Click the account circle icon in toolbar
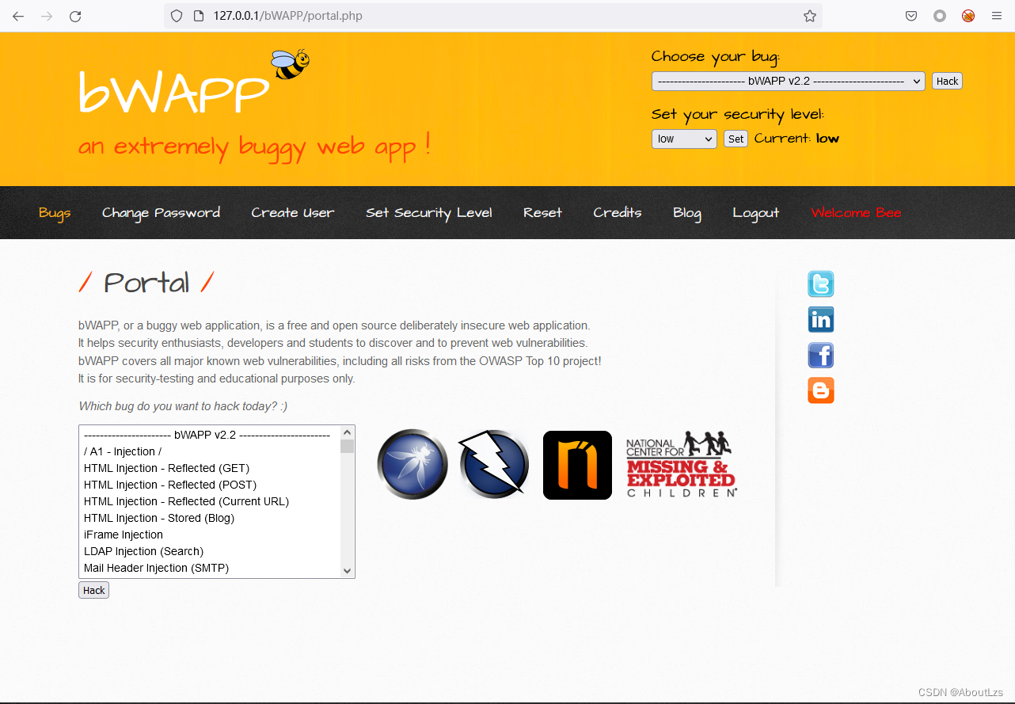The width and height of the screenshot is (1015, 704). coord(940,16)
